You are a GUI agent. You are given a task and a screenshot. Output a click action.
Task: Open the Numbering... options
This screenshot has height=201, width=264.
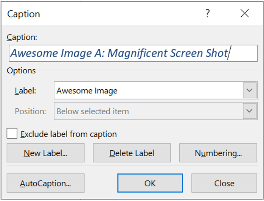[x=218, y=153]
